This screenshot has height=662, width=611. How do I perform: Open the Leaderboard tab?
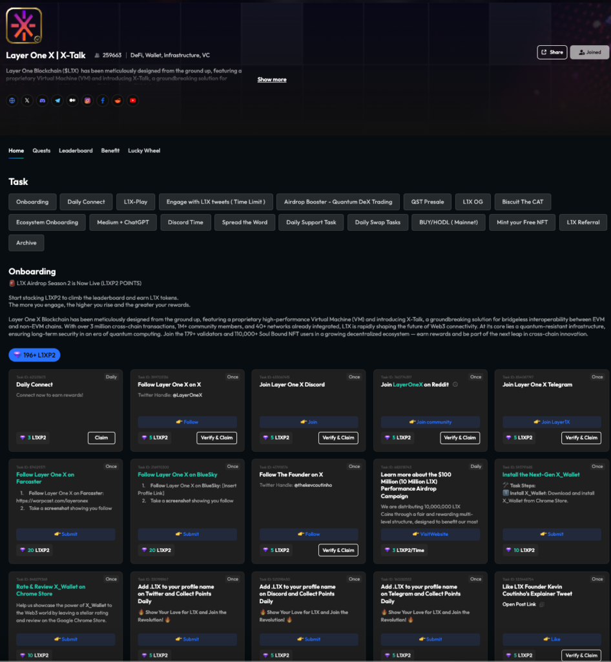tap(76, 151)
